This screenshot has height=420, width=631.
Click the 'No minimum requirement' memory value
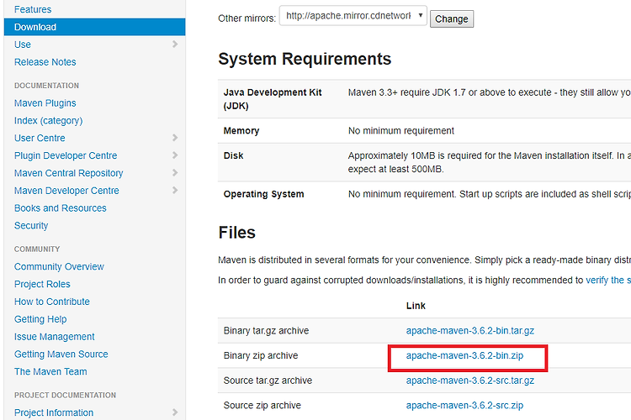(x=400, y=131)
